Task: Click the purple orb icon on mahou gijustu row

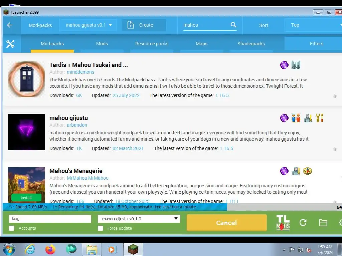Action: 284,118
